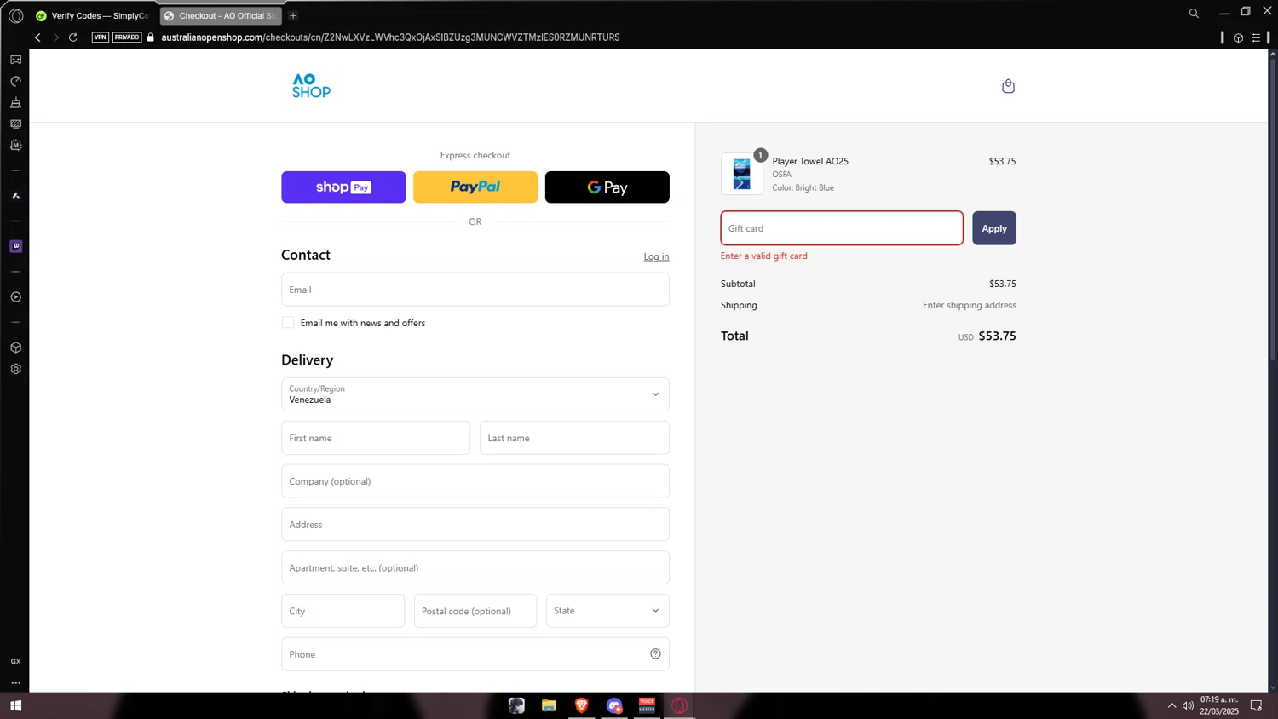Image resolution: width=1278 pixels, height=719 pixels.
Task: Show hidden system tray icons
Action: 1171,705
